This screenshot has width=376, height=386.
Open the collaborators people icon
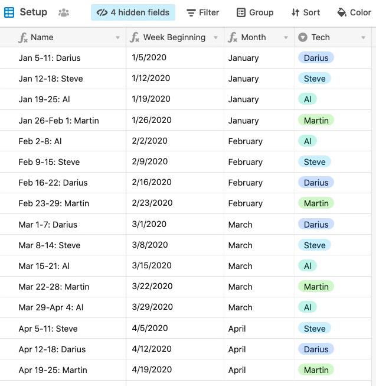(x=64, y=12)
